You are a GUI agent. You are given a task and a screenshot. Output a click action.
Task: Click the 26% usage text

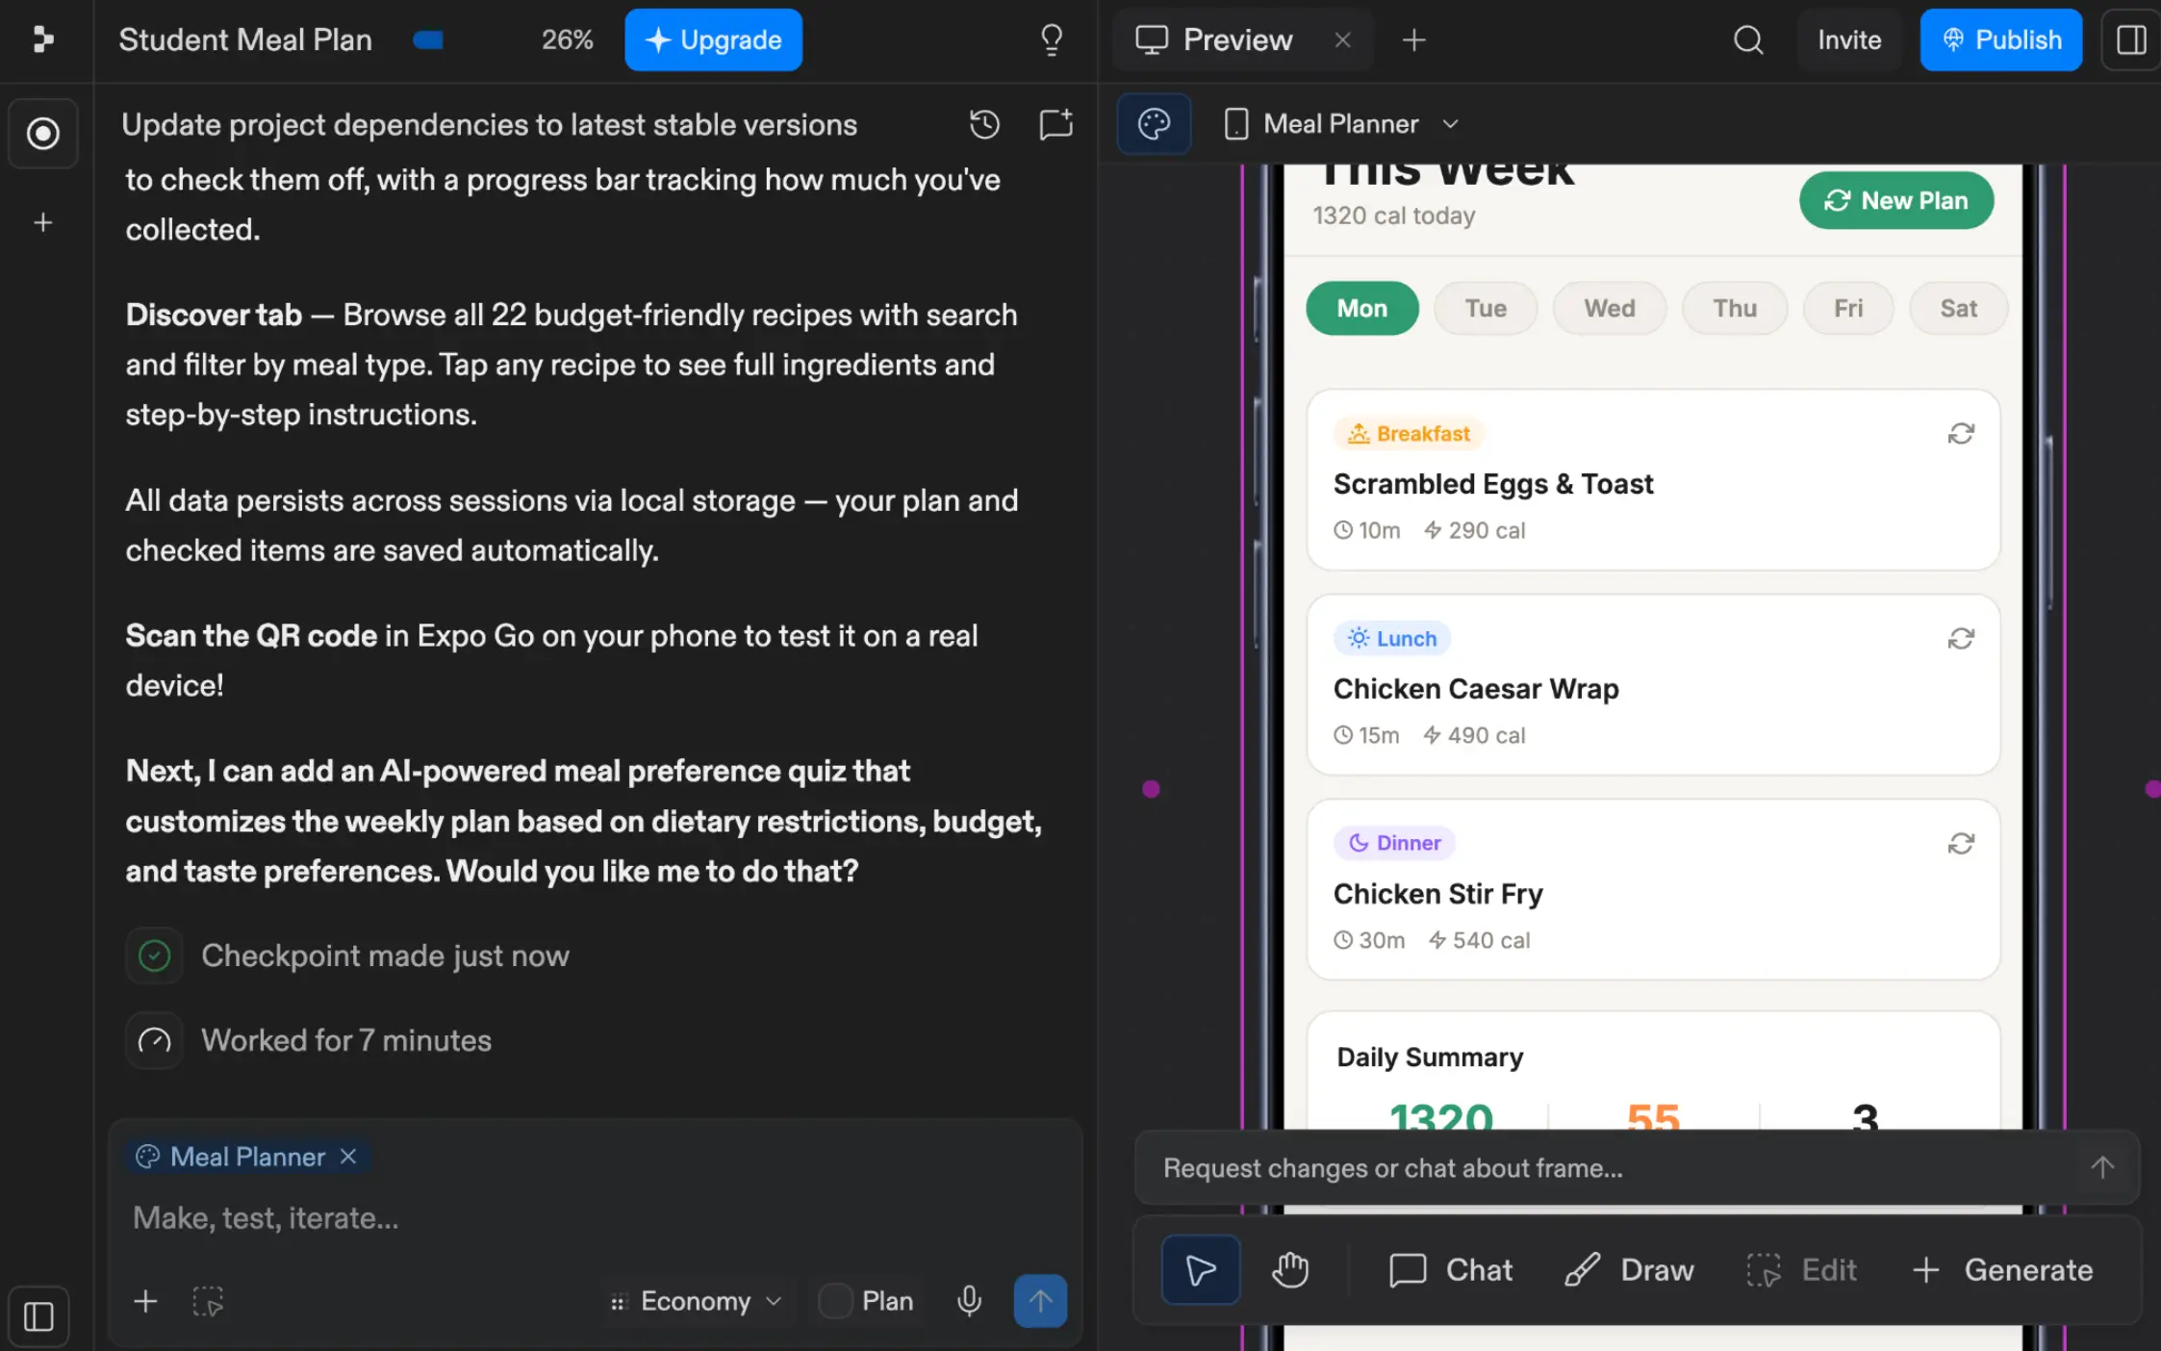point(567,39)
